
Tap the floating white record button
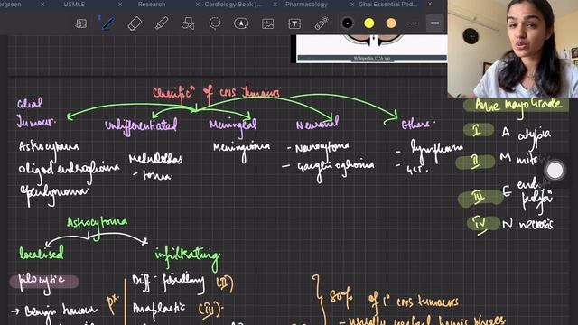[555, 171]
